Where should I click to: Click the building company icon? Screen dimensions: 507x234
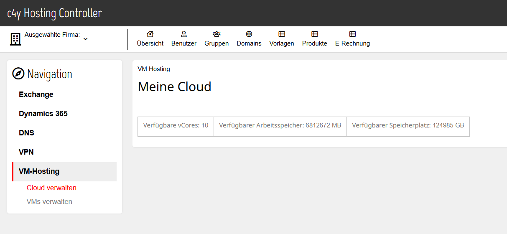(15, 39)
